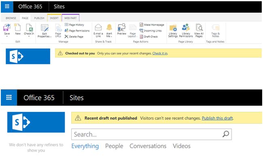This screenshot has width=263, height=156.
Task: Click Office 365 title in the top bar
Action: point(30,6)
